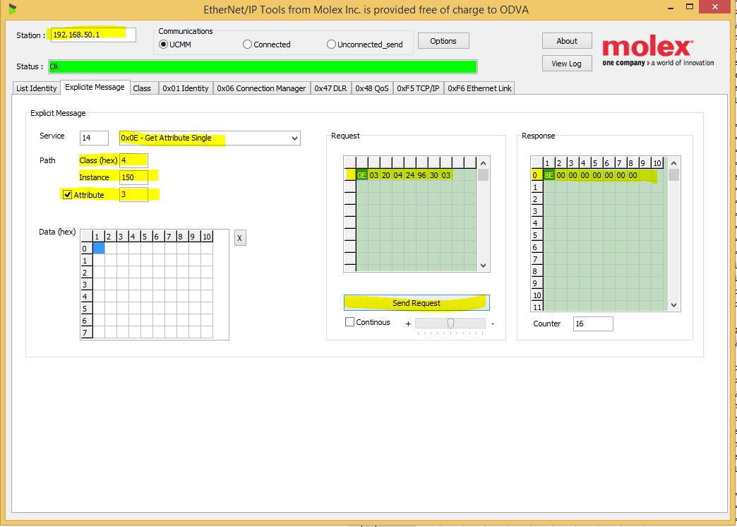Click Request grid scroll down arrow
This screenshot has width=737, height=527.
(483, 266)
